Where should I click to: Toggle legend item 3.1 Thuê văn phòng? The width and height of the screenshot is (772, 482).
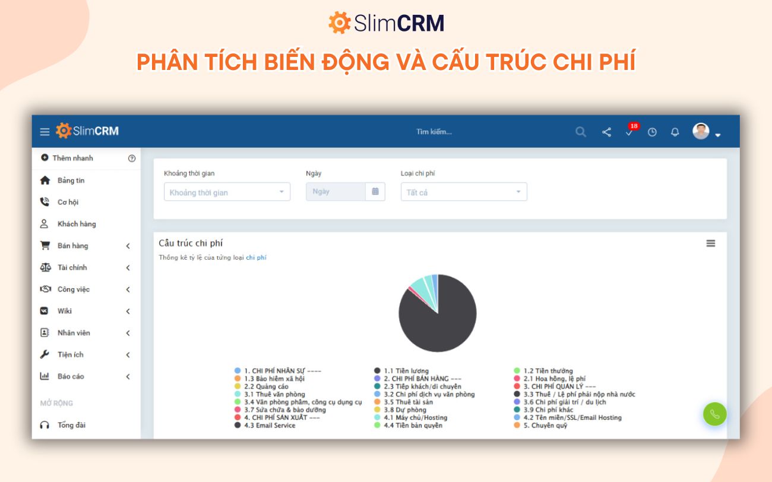point(270,394)
